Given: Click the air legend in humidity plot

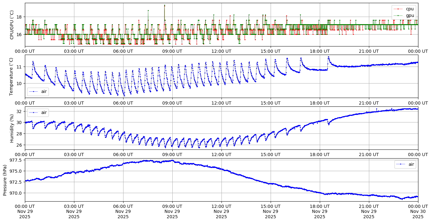Looking at the screenshot, I should click(38, 112).
